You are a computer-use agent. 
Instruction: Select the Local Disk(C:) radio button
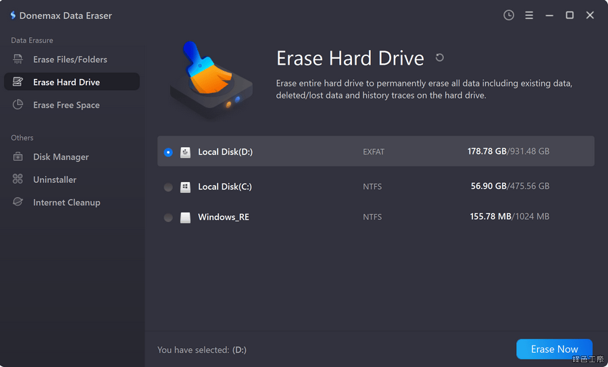coord(168,187)
